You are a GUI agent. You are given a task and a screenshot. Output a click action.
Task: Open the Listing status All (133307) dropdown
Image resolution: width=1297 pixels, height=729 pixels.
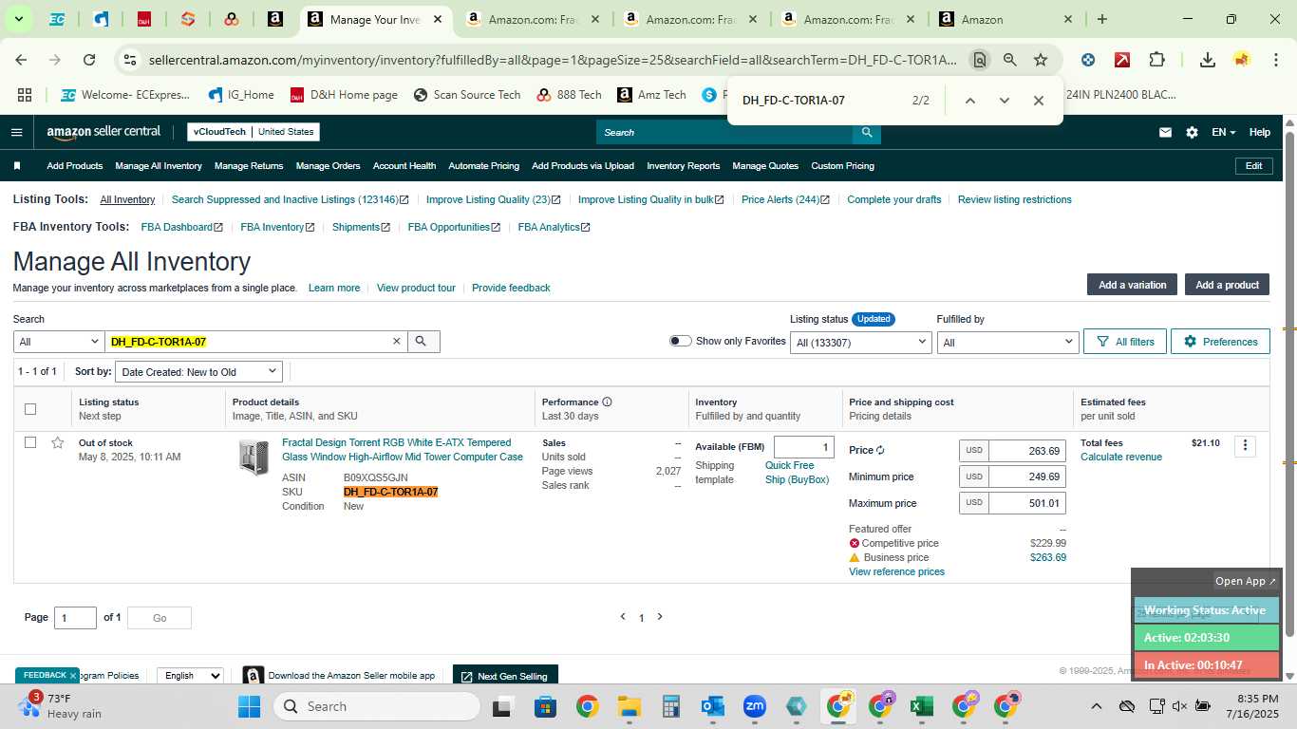tap(860, 342)
